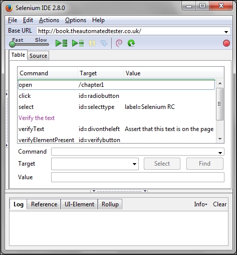The height and width of the screenshot is (255, 237).
Task: Click the Fast/Slow speed slider handle
Action: click(12, 44)
